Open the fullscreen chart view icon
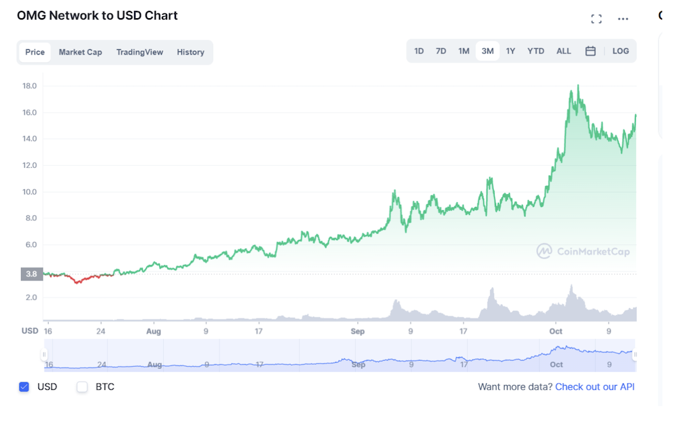 [596, 19]
